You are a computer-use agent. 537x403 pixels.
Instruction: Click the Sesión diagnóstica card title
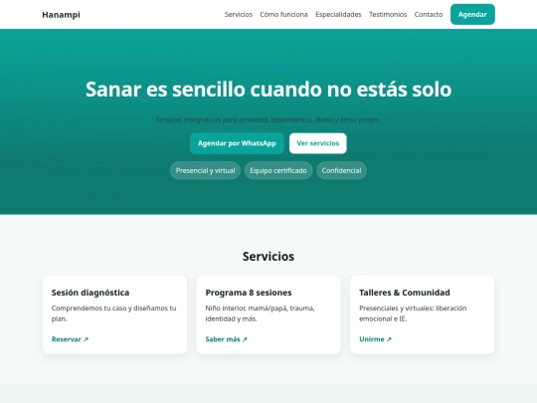point(90,293)
